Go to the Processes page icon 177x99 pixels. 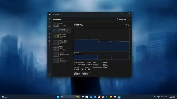[x=50, y=23]
